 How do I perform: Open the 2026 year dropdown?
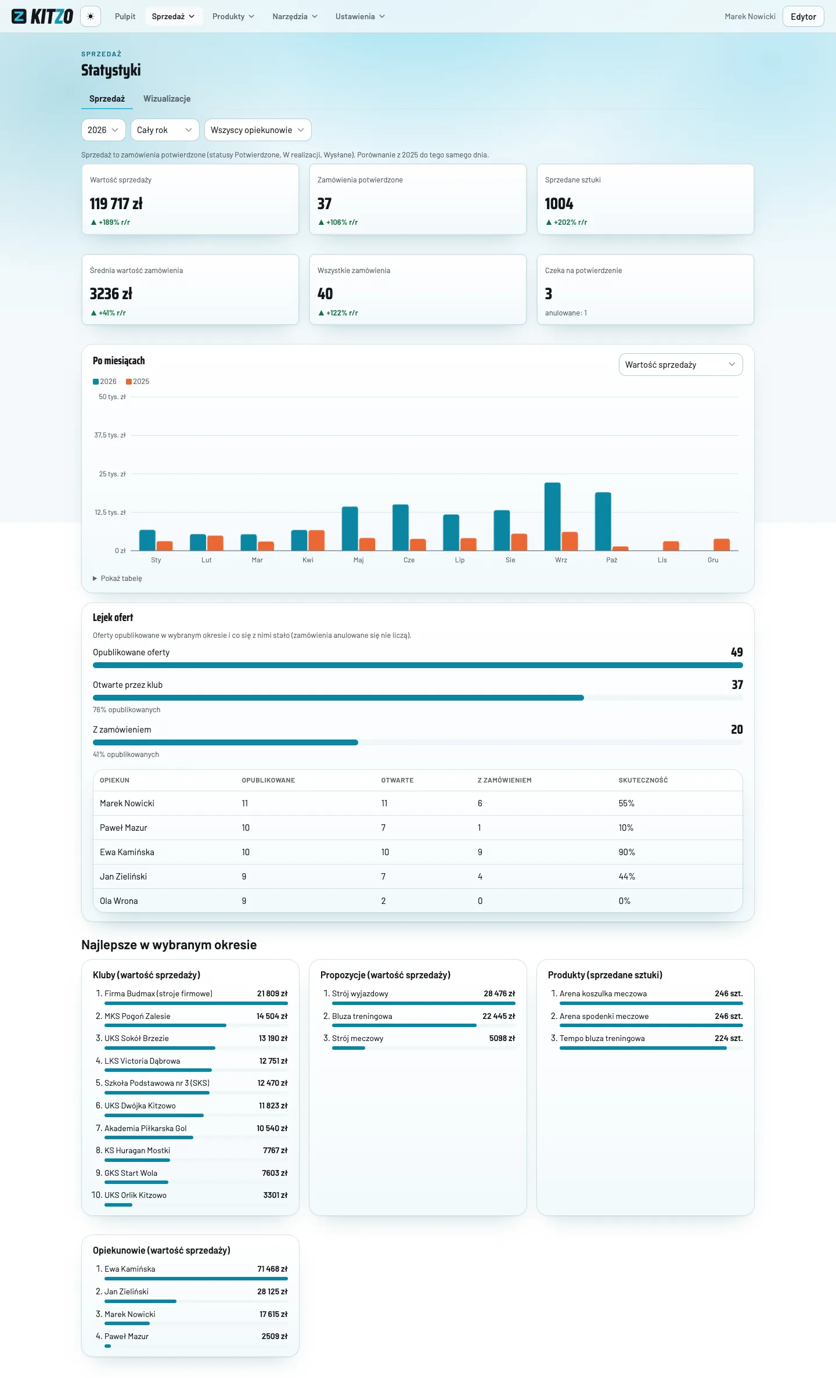[103, 130]
